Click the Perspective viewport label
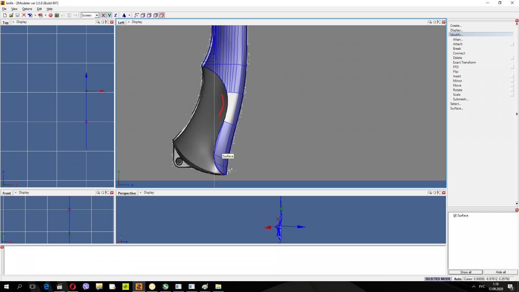519x292 pixels. pos(127,193)
